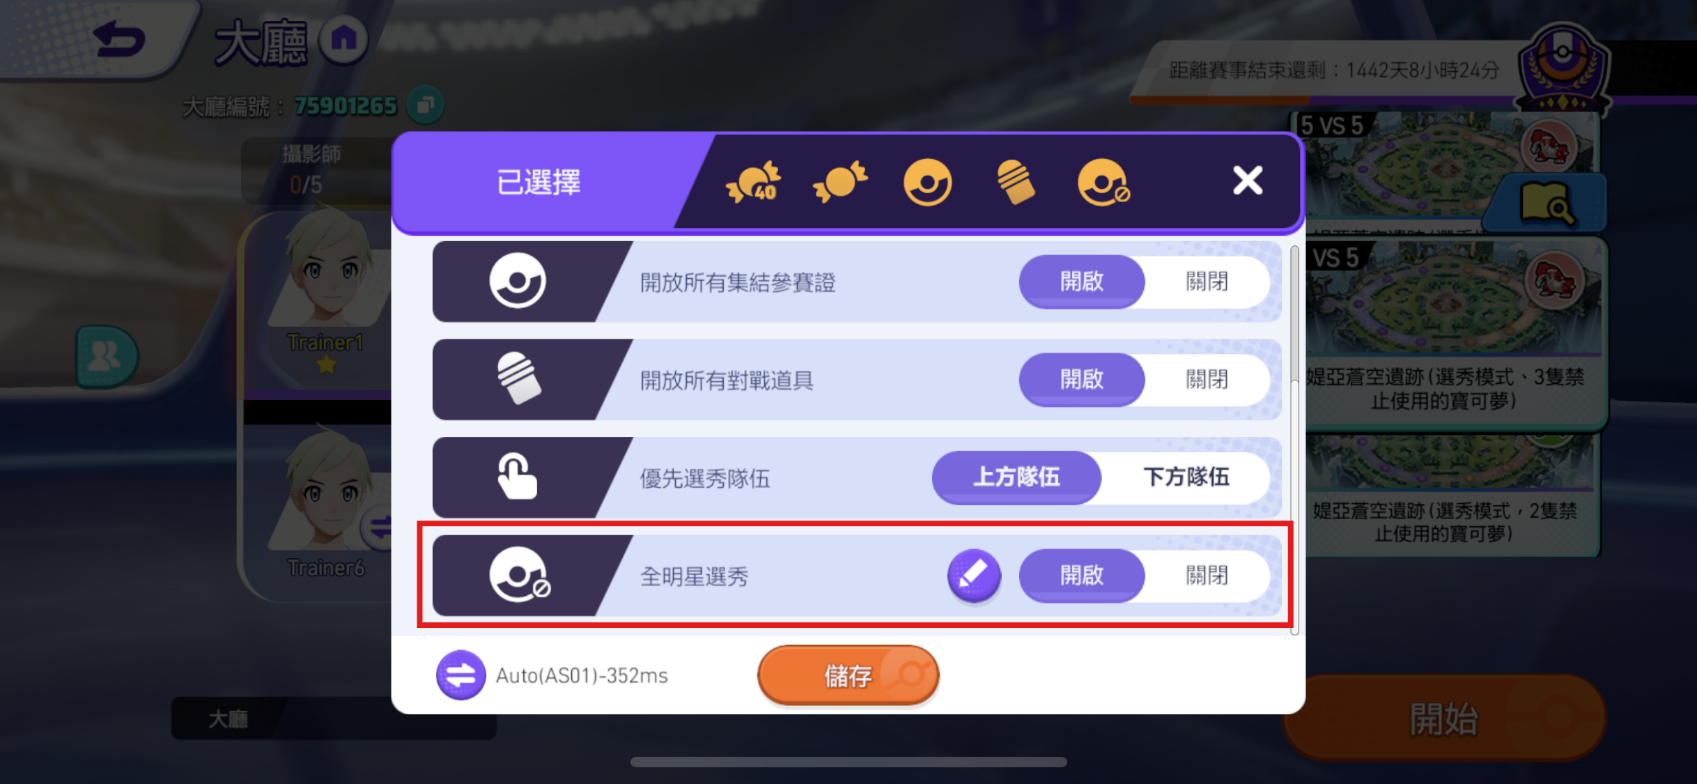Switch 開放所有集結參賽證 to 關閉
Screen dimensions: 1697x784
tap(1207, 282)
